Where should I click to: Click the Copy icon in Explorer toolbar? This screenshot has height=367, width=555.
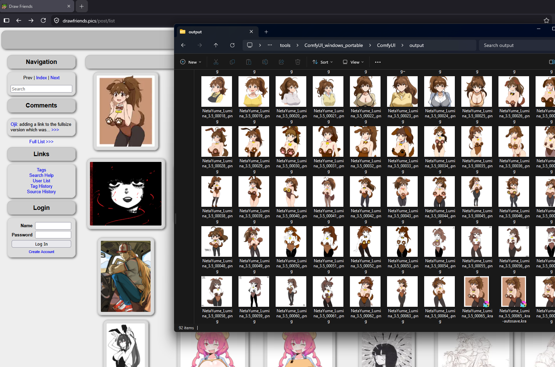coord(232,62)
